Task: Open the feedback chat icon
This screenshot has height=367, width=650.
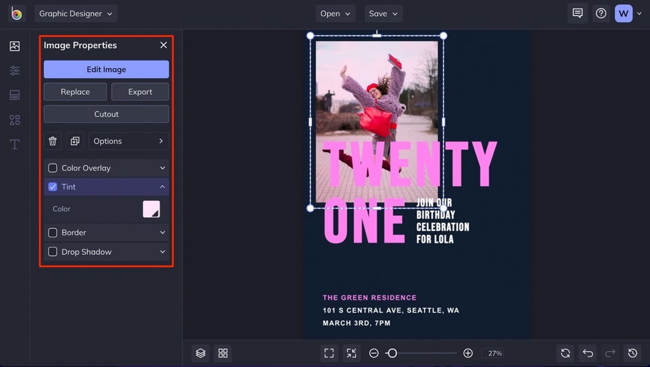Action: [578, 13]
